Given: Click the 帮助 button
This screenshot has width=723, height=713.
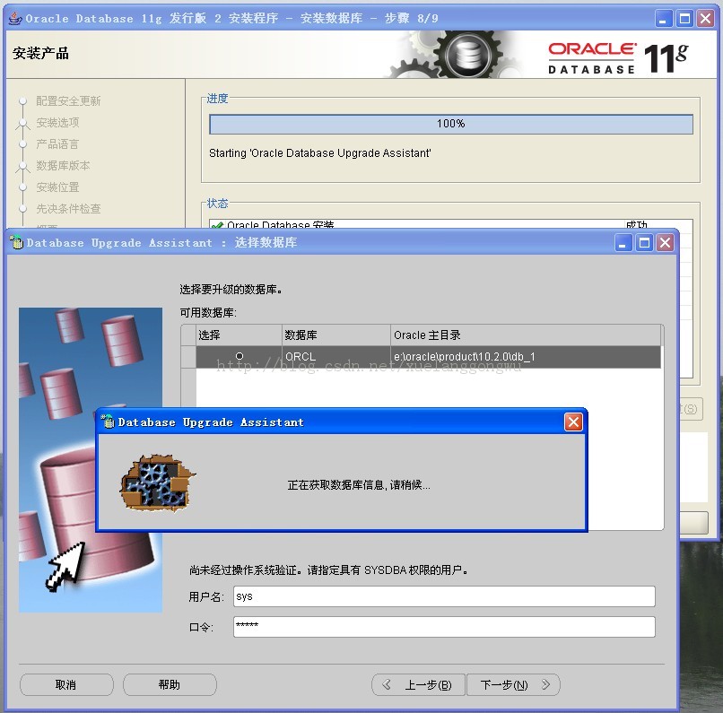Looking at the screenshot, I should pos(170,684).
